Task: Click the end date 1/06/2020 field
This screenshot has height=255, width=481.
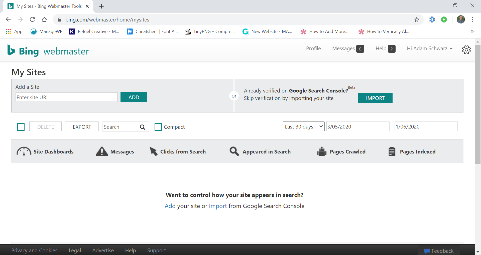Action: tap(426, 126)
